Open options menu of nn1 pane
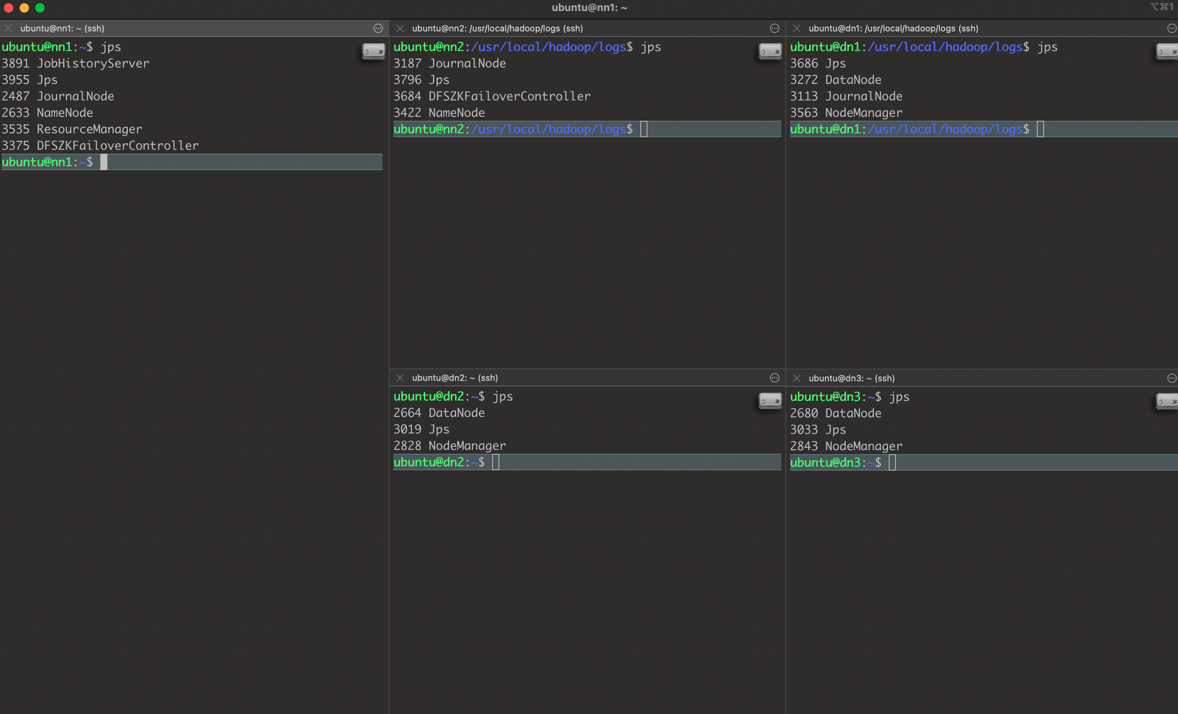 pos(378,28)
